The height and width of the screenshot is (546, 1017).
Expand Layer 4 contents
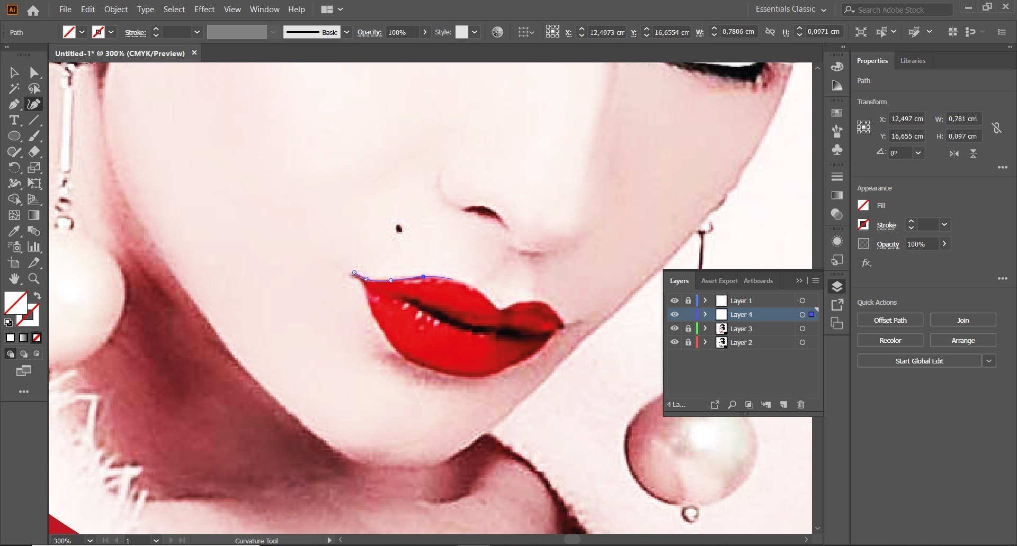705,314
